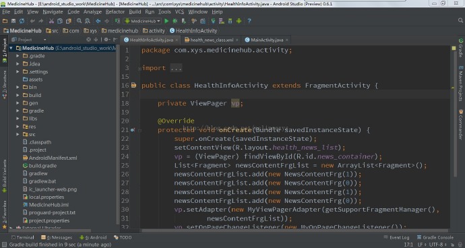Click the scissors Cut icon in toolbar
Viewport: 465px width, 248px height.
click(x=51, y=21)
